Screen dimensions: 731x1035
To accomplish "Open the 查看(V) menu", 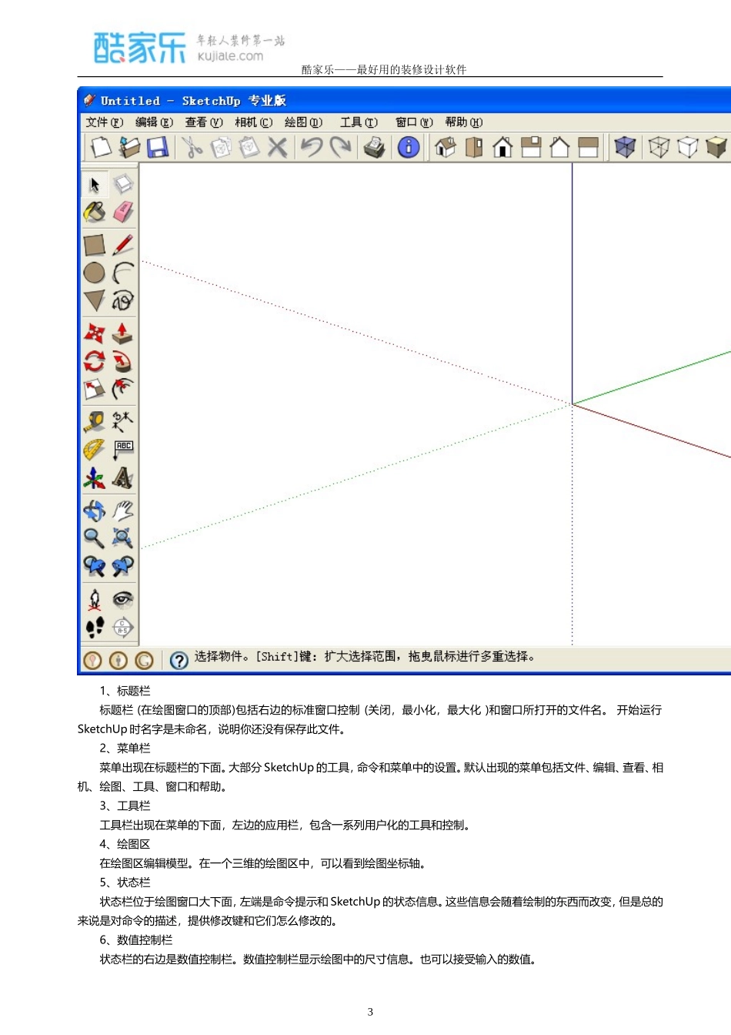I will (204, 122).
